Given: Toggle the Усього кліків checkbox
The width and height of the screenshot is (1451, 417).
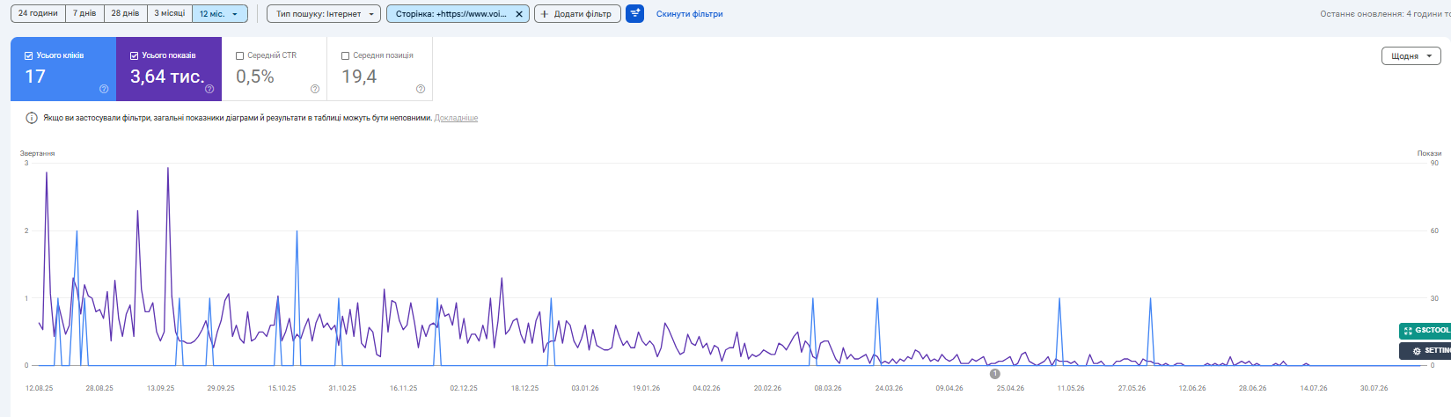Looking at the screenshot, I should (28, 55).
